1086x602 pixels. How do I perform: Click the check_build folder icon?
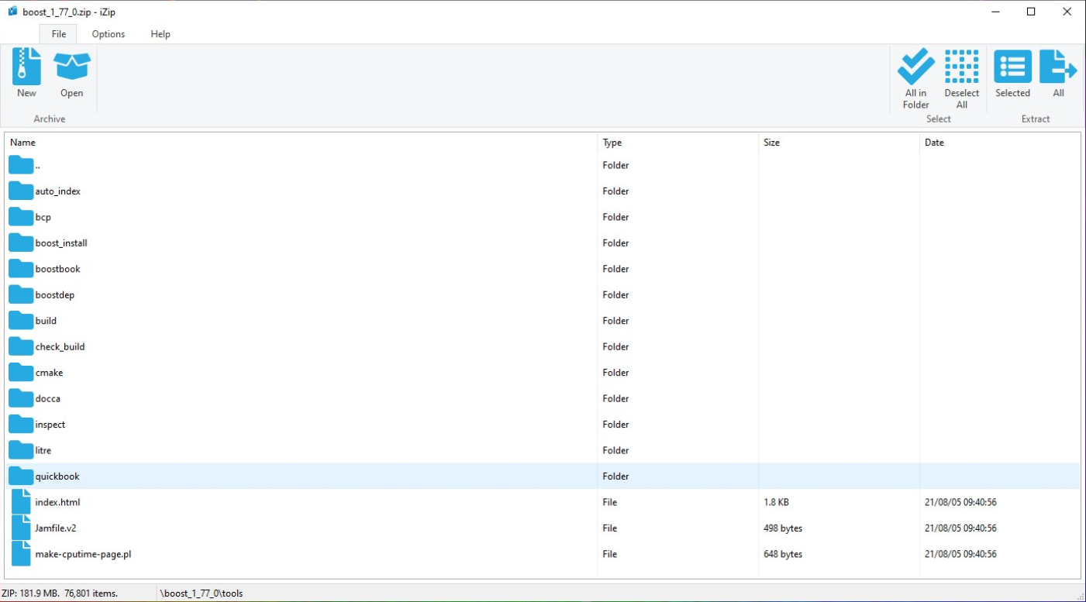(21, 346)
